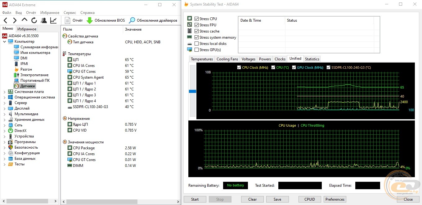Expand the Устройства tree node

click(5, 136)
